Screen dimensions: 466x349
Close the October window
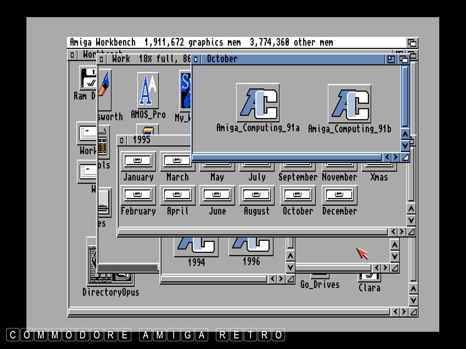point(196,59)
